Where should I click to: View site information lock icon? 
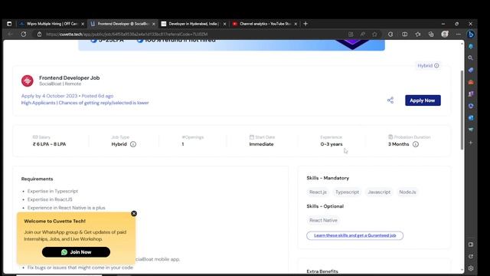pos(39,34)
